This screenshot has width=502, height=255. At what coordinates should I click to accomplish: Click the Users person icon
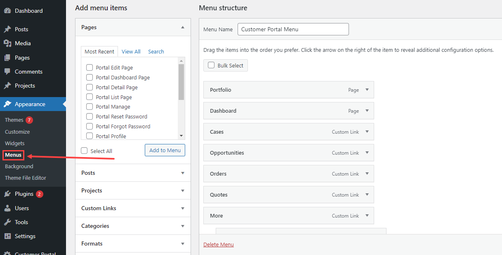click(x=7, y=208)
